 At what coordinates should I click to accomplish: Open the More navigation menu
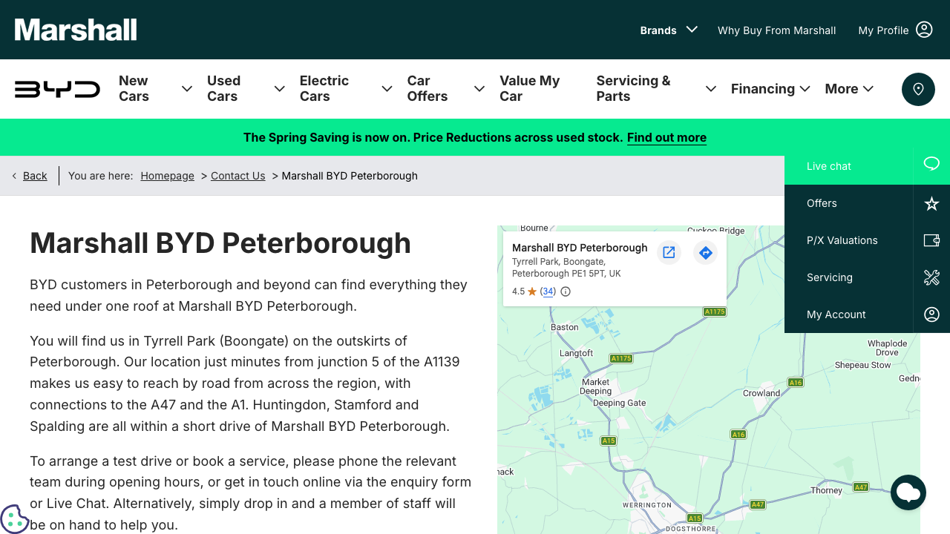point(849,89)
